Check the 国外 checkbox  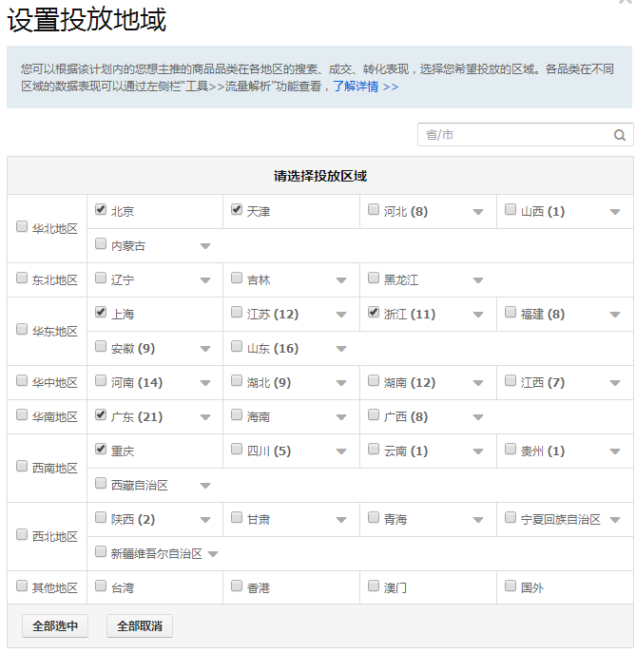click(511, 586)
